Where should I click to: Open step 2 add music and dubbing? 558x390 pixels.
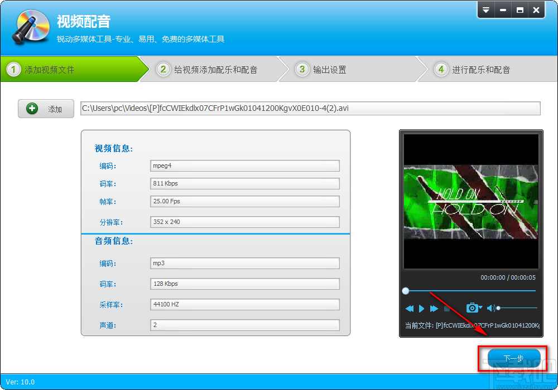[x=214, y=69]
